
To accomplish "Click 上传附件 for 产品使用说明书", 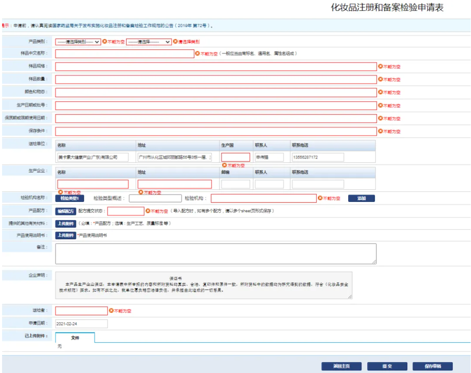I will click(x=66, y=235).
